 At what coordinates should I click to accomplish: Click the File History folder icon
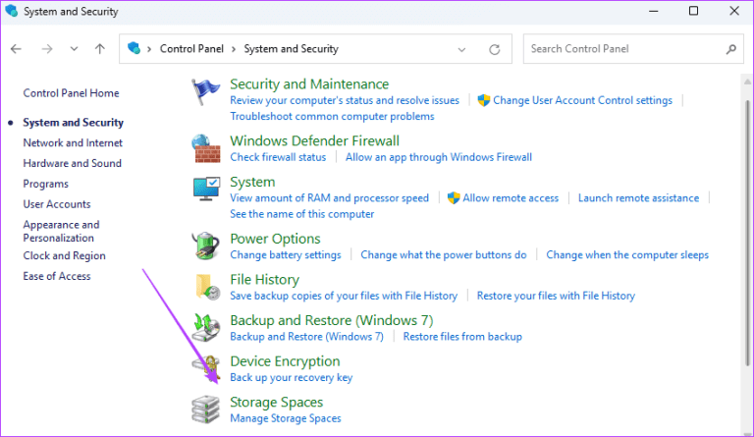[x=205, y=287]
